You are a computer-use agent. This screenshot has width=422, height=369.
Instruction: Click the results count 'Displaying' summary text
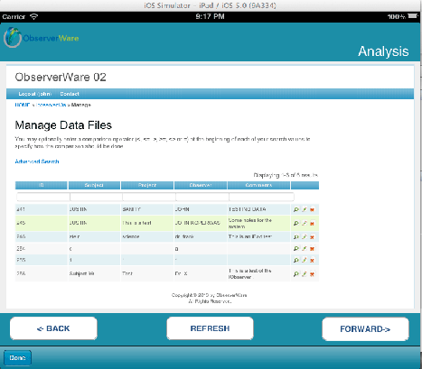286,175
